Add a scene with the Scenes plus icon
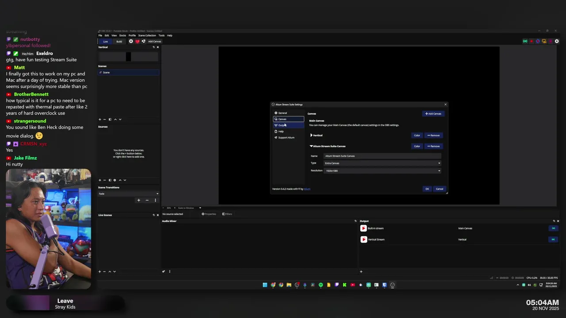This screenshot has width=566, height=318. click(100, 119)
